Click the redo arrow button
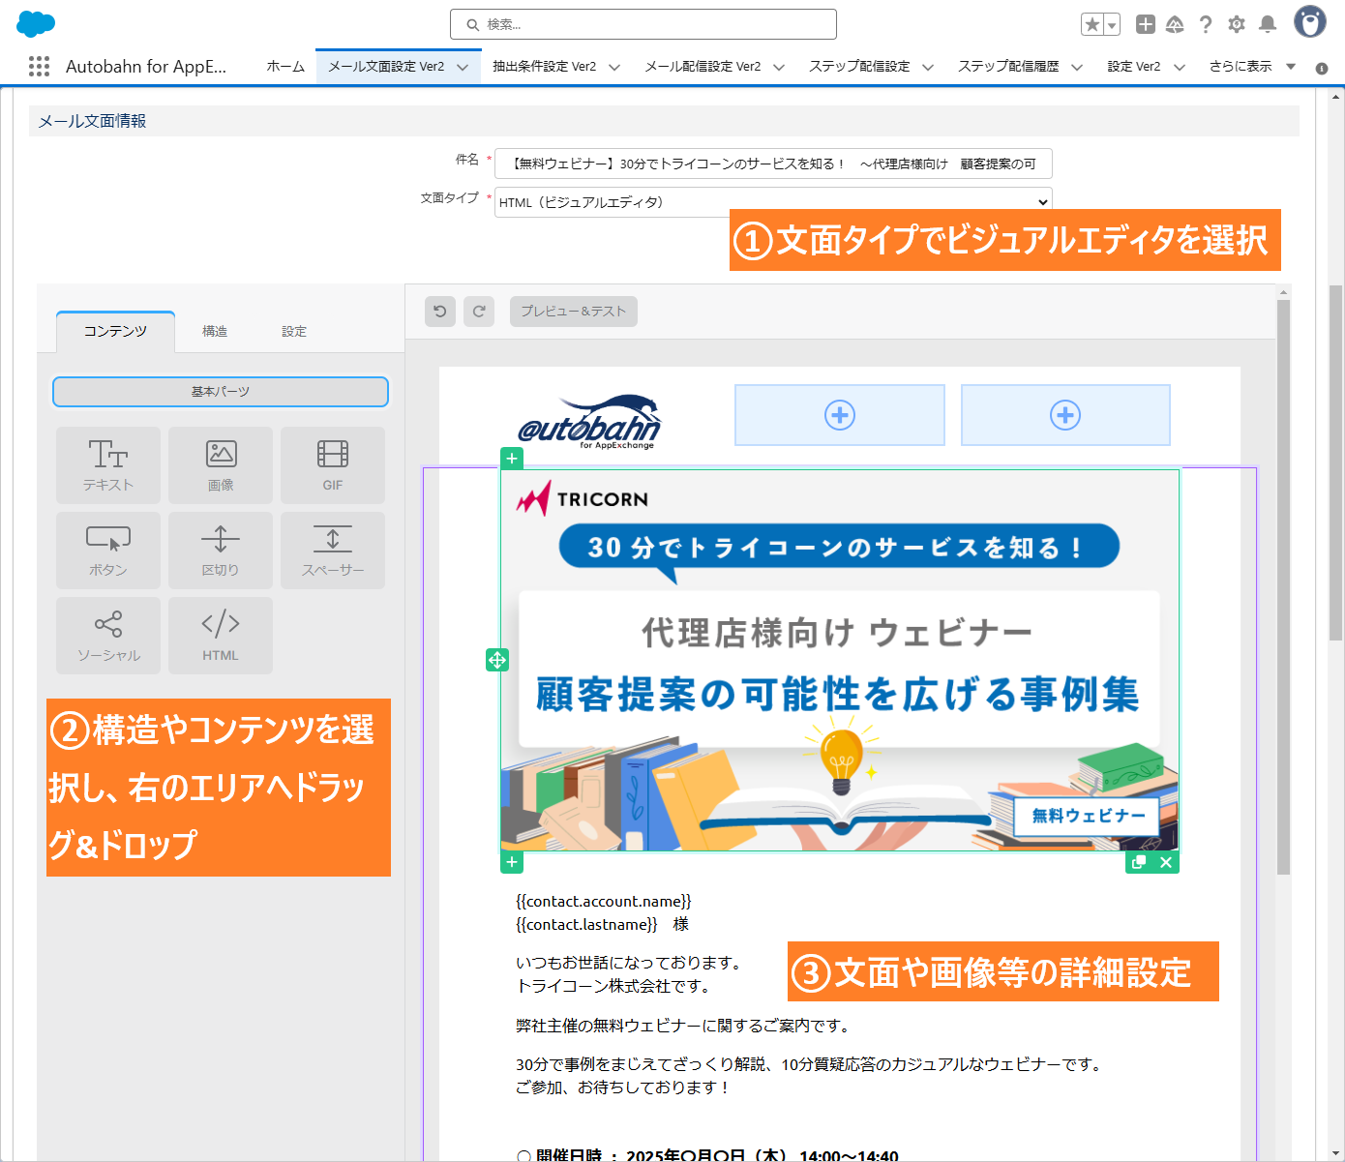The height and width of the screenshot is (1162, 1345). click(x=479, y=312)
